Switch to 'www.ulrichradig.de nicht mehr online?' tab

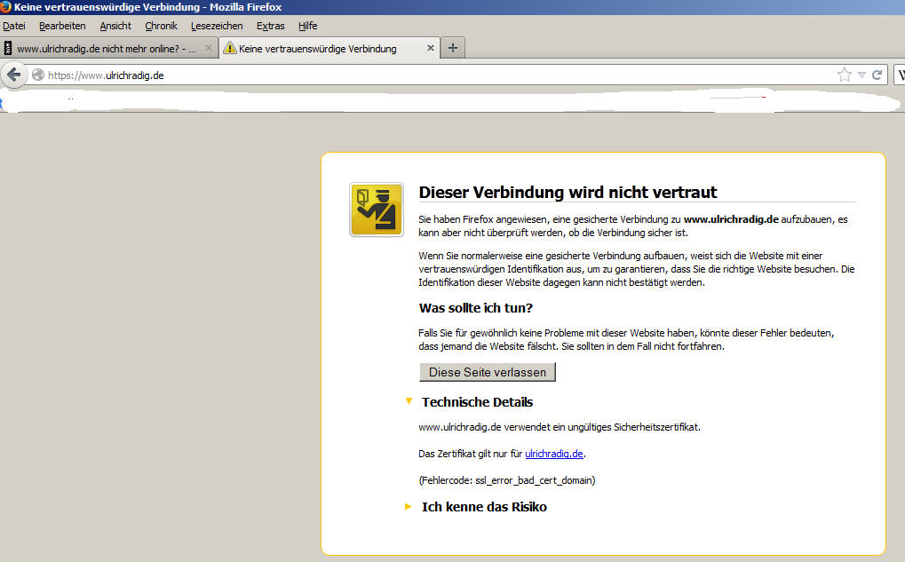coord(109,49)
